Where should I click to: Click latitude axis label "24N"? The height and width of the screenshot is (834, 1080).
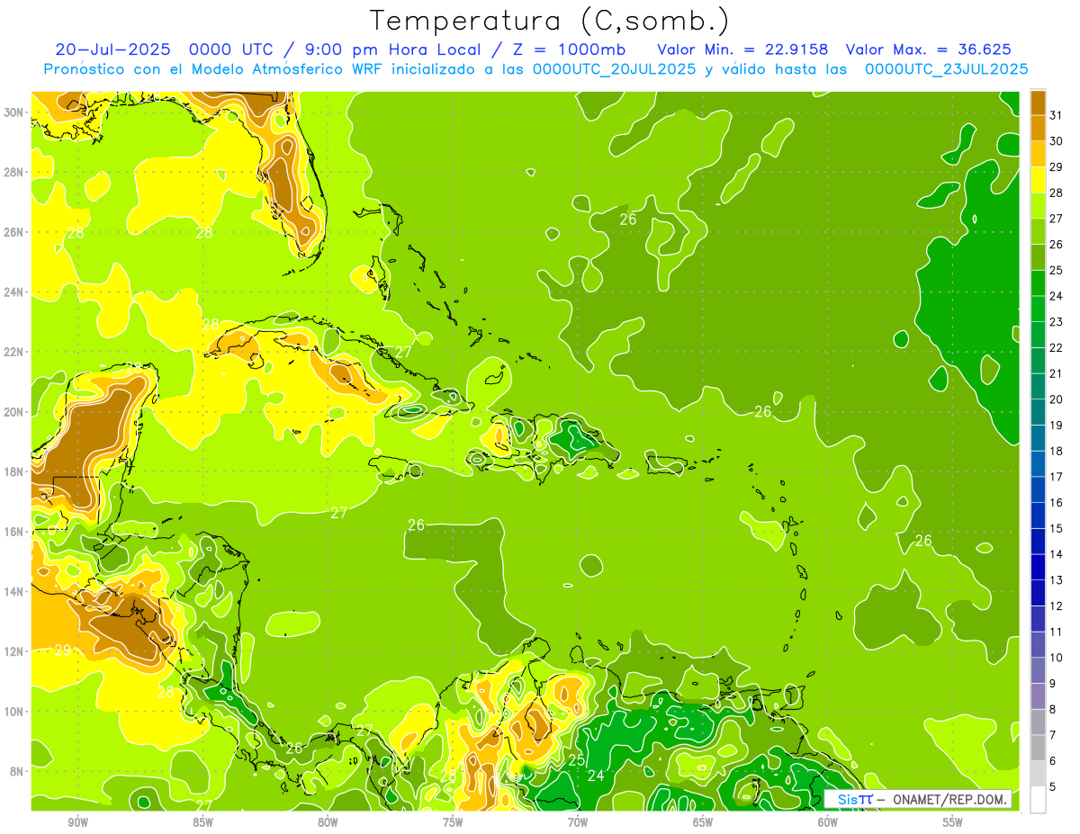point(15,292)
